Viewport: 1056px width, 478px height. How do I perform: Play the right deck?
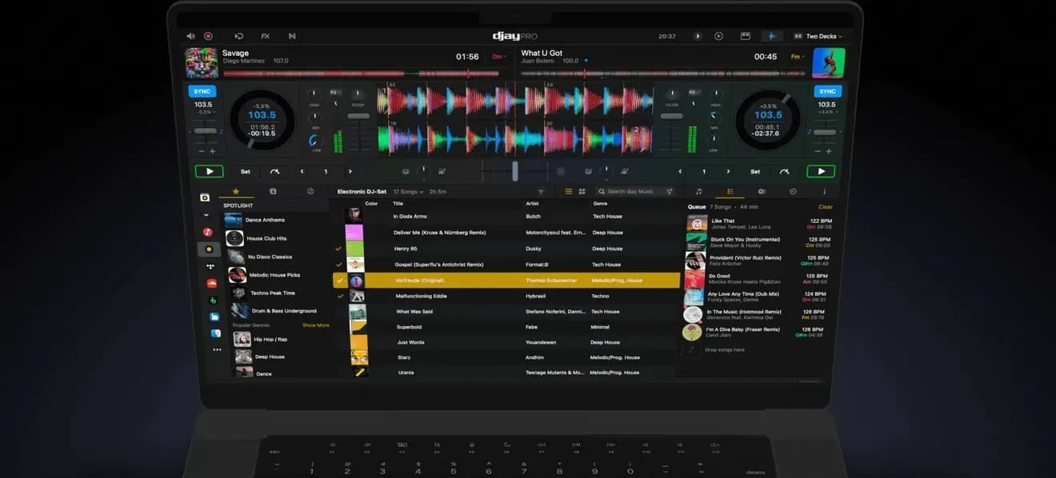tap(821, 171)
